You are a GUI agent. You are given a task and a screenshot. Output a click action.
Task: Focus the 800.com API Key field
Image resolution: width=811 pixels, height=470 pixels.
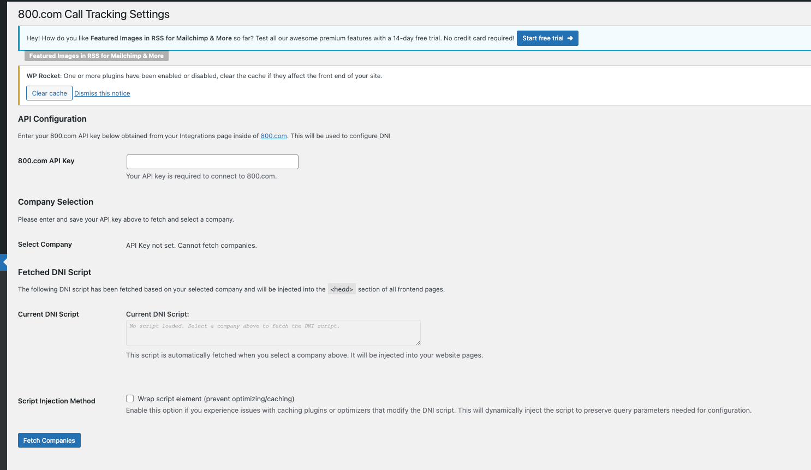click(x=212, y=162)
